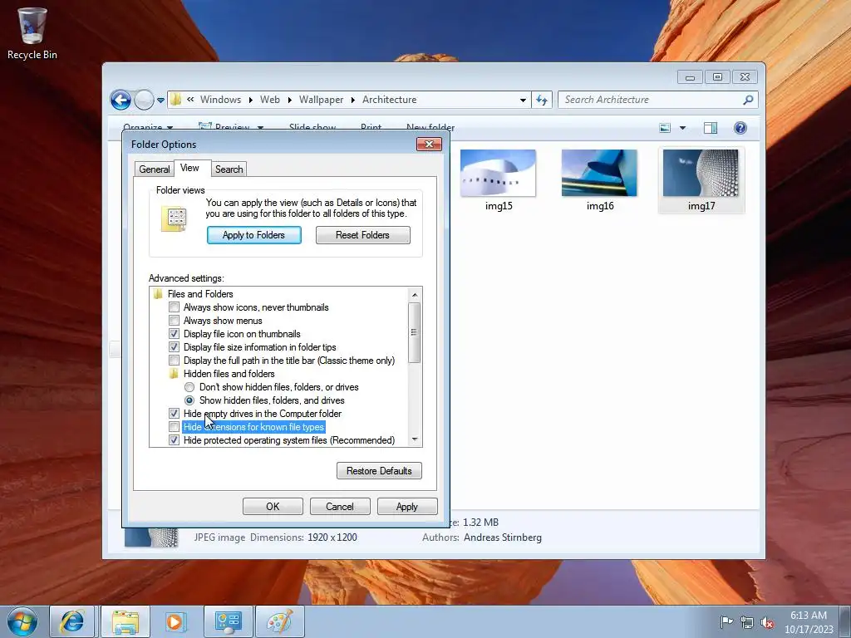The height and width of the screenshot is (638, 851).
Task: Open the Control Panel taskbar icon
Action: (x=228, y=621)
